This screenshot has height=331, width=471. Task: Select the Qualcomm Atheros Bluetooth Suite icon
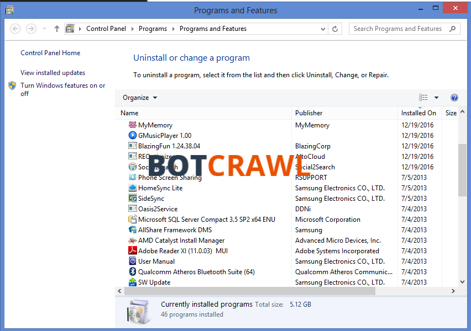(132, 271)
